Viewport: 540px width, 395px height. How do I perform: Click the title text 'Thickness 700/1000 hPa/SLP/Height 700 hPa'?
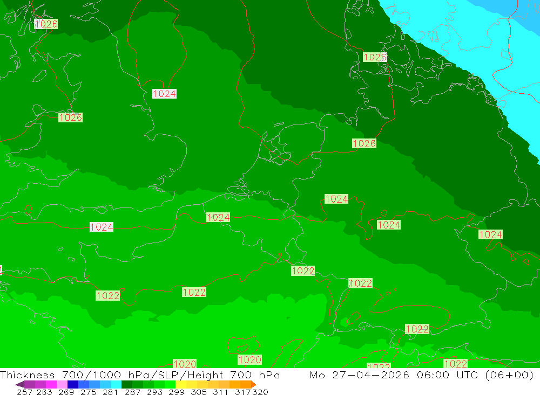pyautogui.click(x=140, y=375)
